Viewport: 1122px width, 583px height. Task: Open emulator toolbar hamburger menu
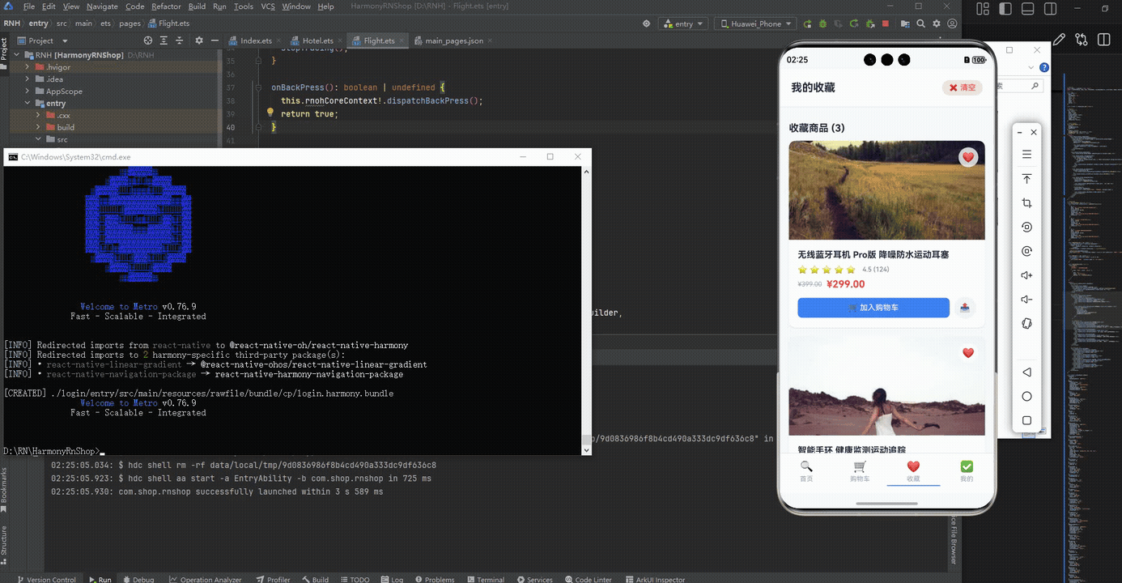click(x=1026, y=154)
